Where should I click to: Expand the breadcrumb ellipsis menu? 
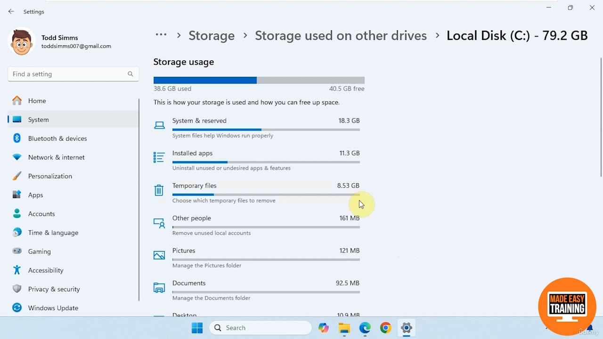point(161,35)
